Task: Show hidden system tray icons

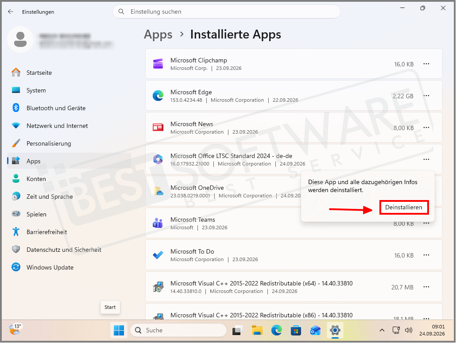Action: pyautogui.click(x=382, y=330)
